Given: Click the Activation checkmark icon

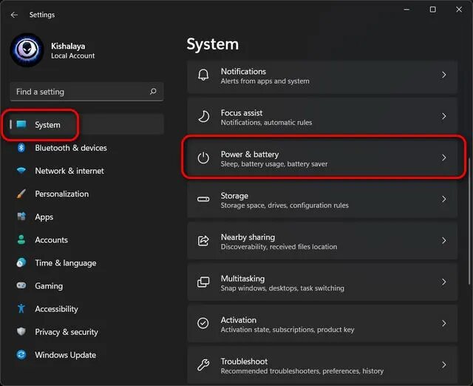Looking at the screenshot, I should [x=203, y=323].
